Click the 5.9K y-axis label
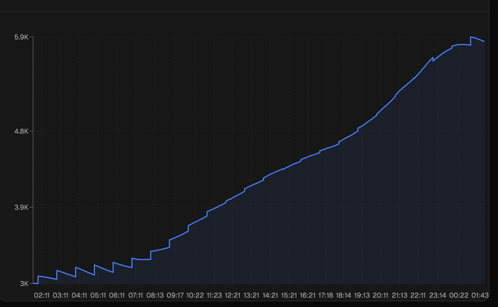 [21, 37]
